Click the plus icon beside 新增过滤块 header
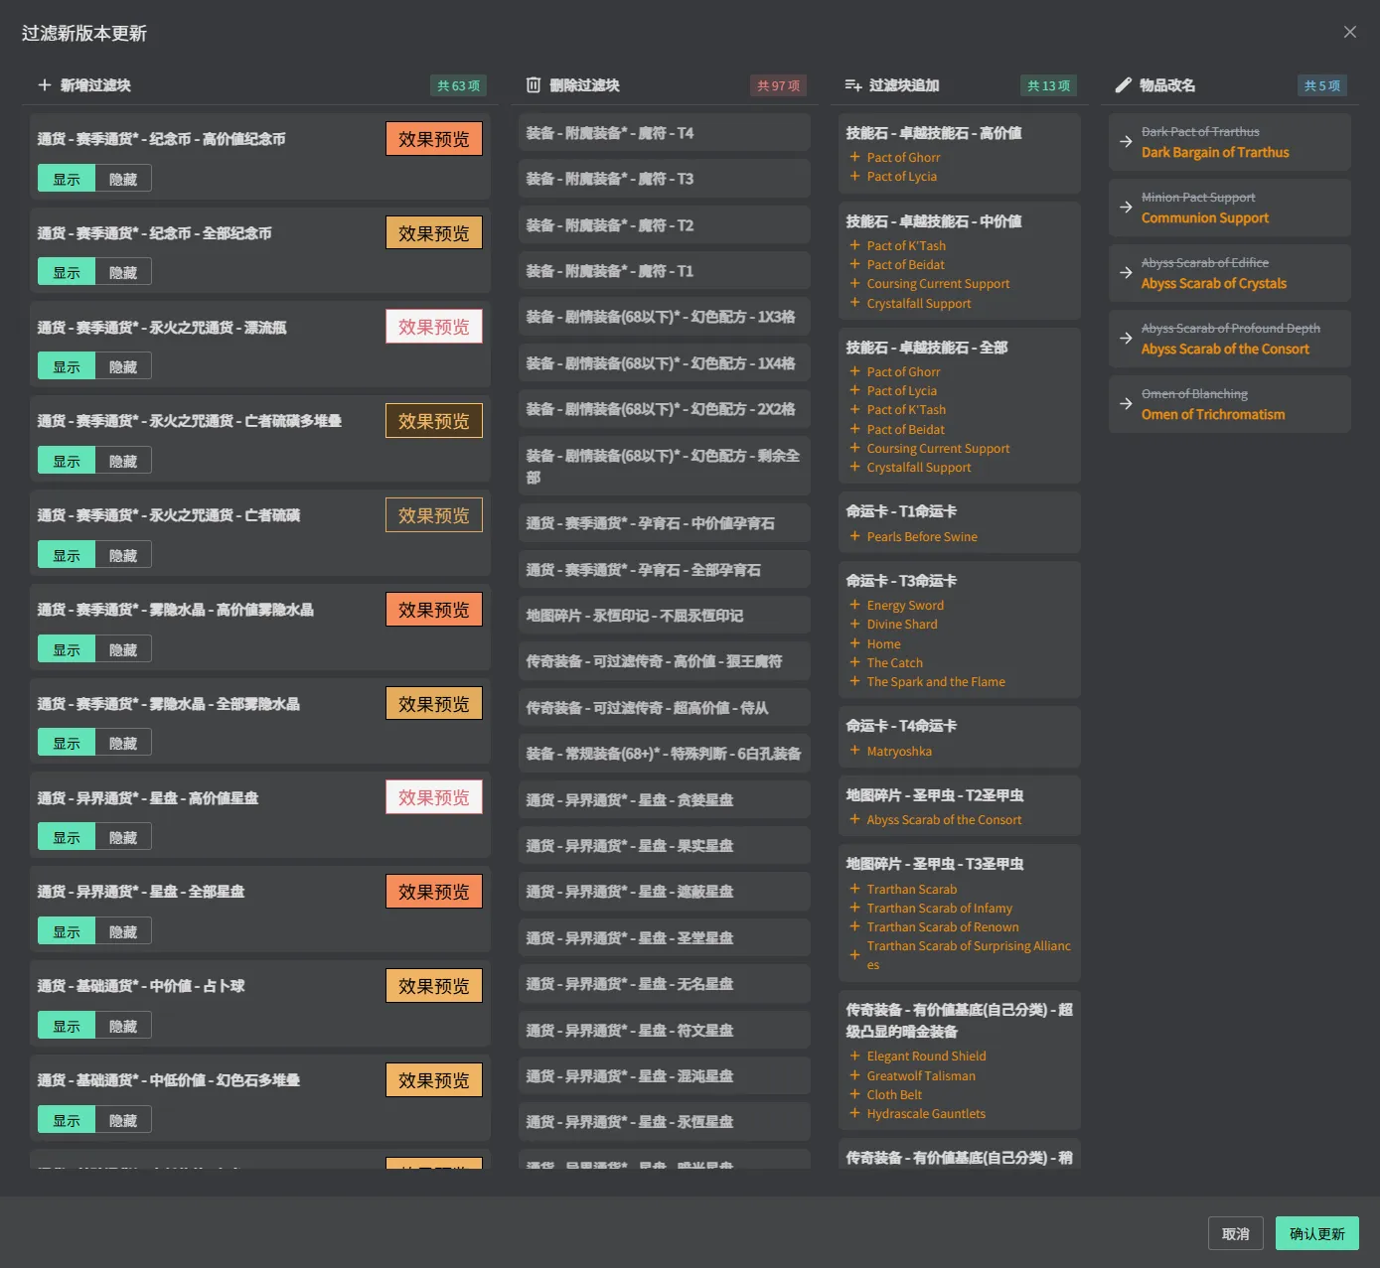 pyautogui.click(x=45, y=85)
